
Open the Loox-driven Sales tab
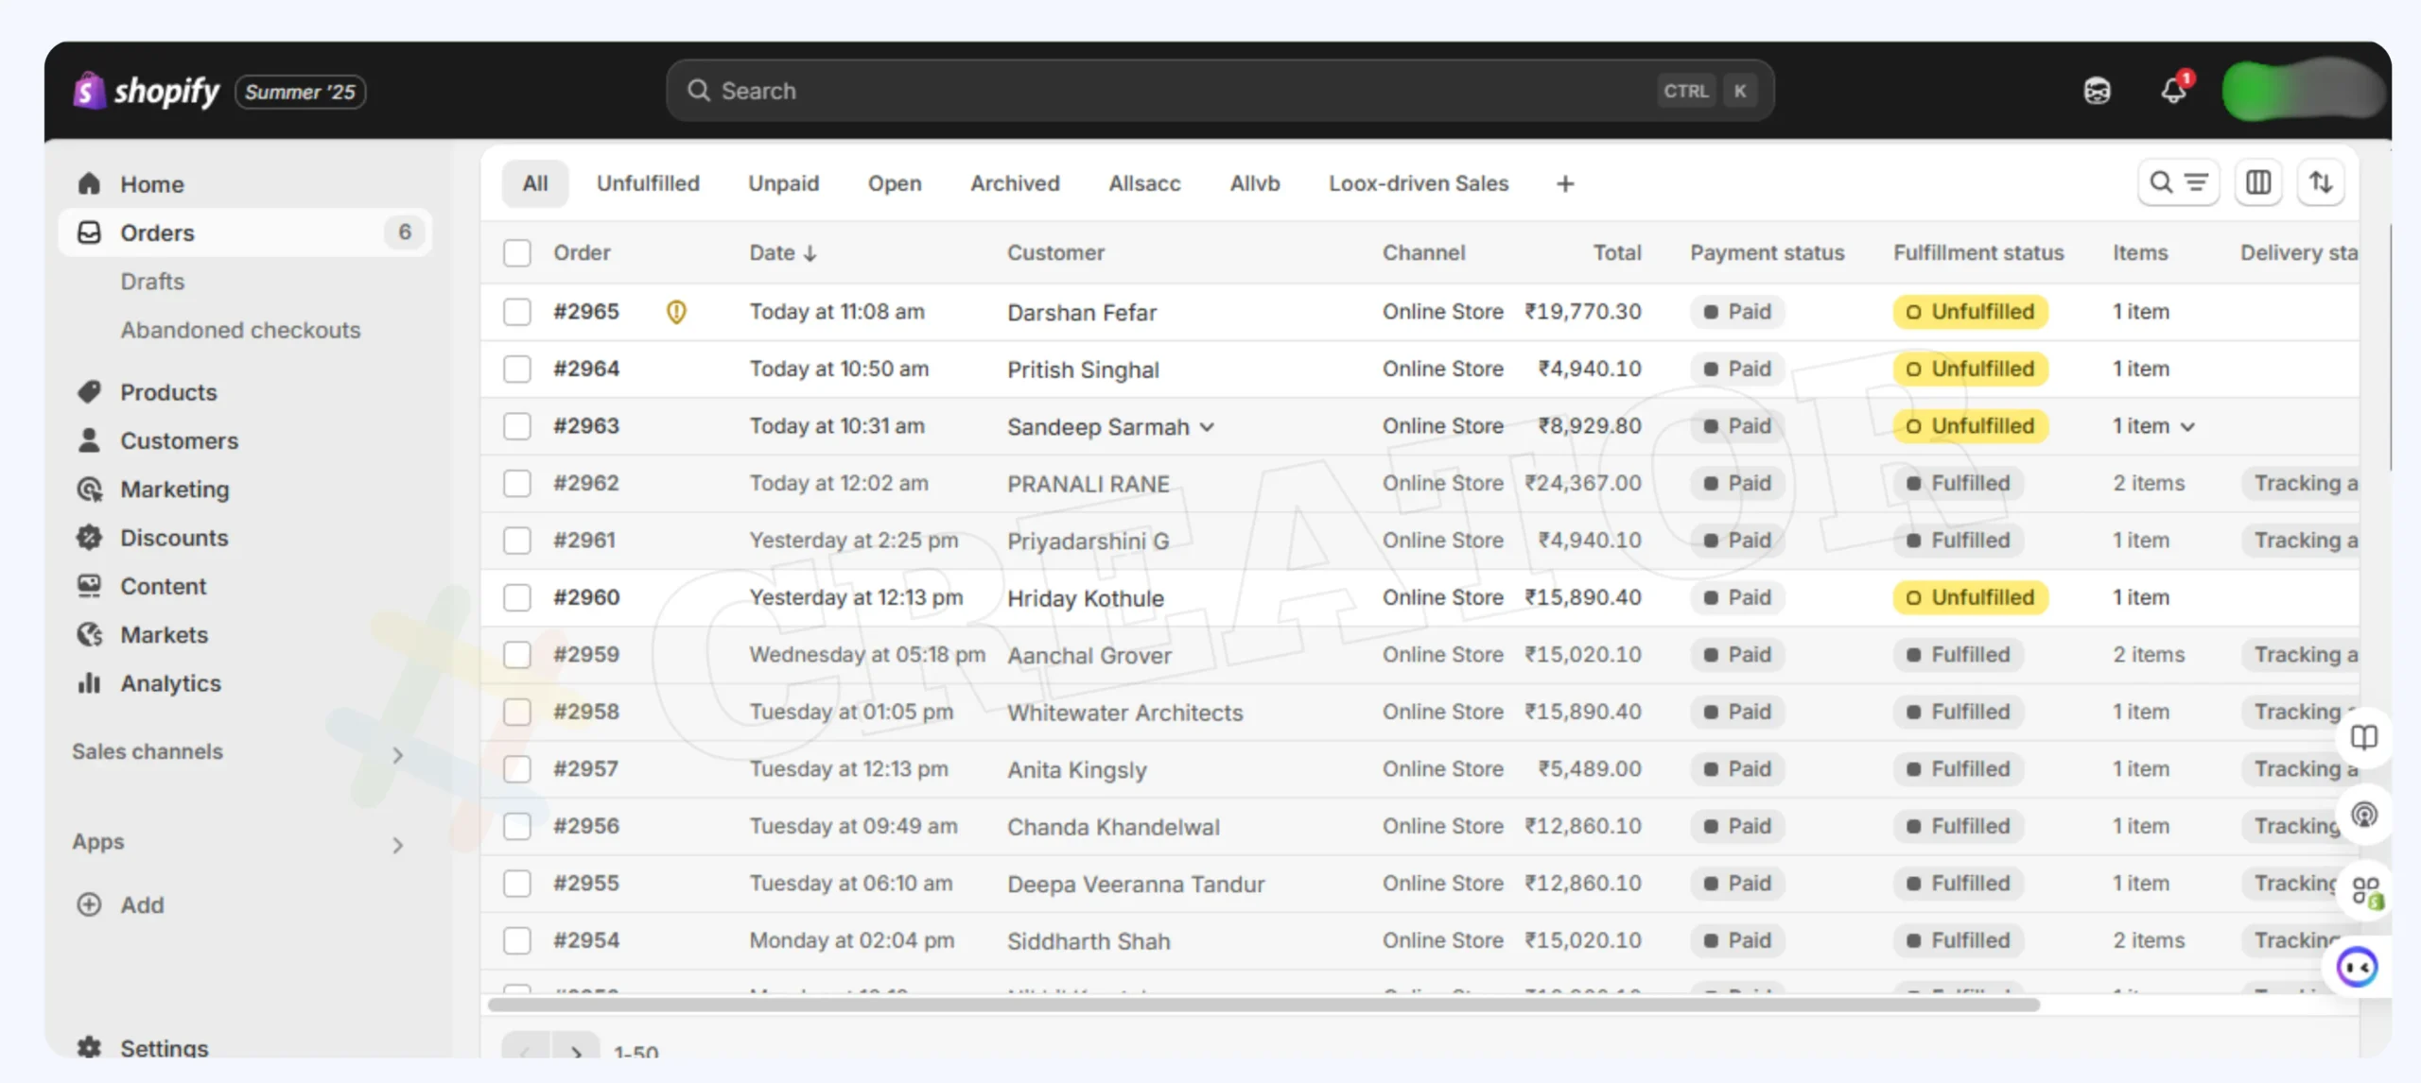point(1418,183)
